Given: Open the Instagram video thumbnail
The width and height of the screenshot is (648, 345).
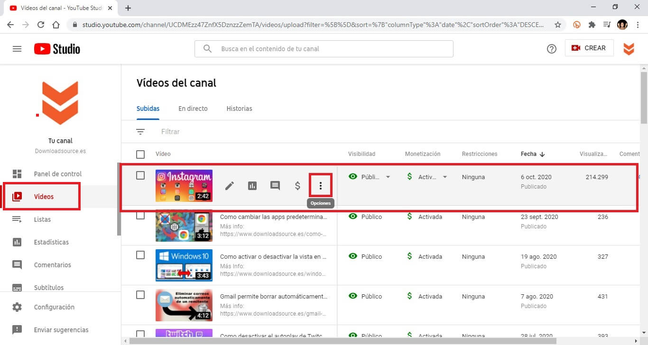Looking at the screenshot, I should 184,186.
